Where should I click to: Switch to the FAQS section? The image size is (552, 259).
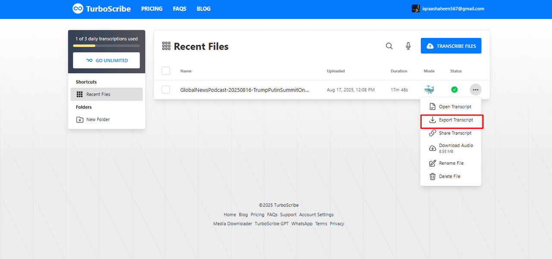(x=179, y=9)
